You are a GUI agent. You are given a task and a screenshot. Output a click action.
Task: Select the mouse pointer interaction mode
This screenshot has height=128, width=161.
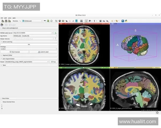click(86, 21)
